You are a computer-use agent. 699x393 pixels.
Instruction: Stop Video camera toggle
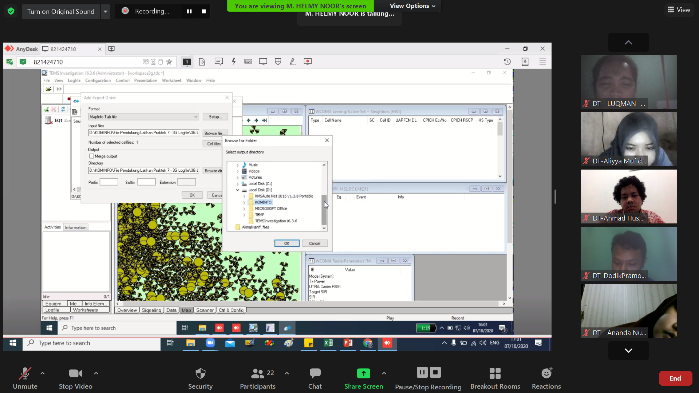coord(75,378)
